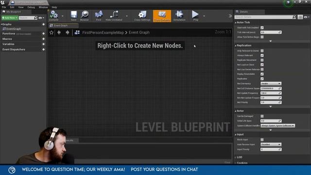Open the Debug menu
Viewport: 311px width, 175px height.
click(x=31, y=7)
